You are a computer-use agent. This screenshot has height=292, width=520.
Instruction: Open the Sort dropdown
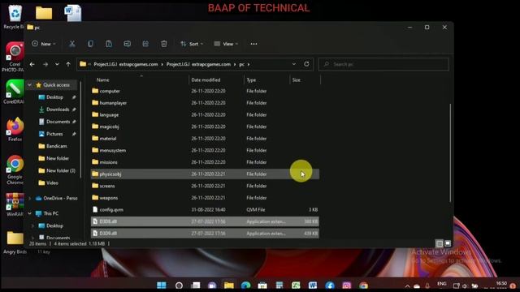(x=192, y=44)
